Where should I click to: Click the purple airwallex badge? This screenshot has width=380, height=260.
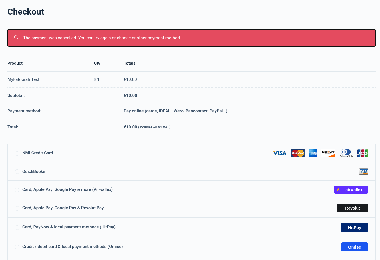[x=351, y=190]
